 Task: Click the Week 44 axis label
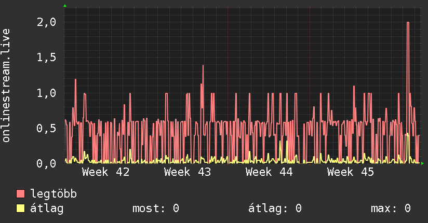tap(269, 172)
